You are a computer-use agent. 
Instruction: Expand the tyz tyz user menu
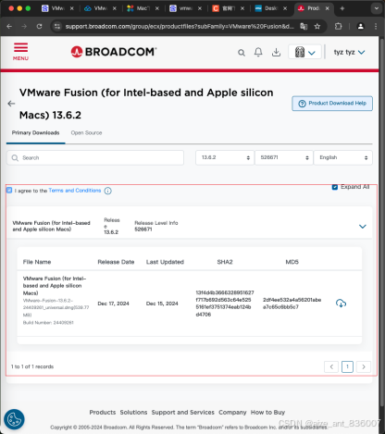tap(349, 52)
